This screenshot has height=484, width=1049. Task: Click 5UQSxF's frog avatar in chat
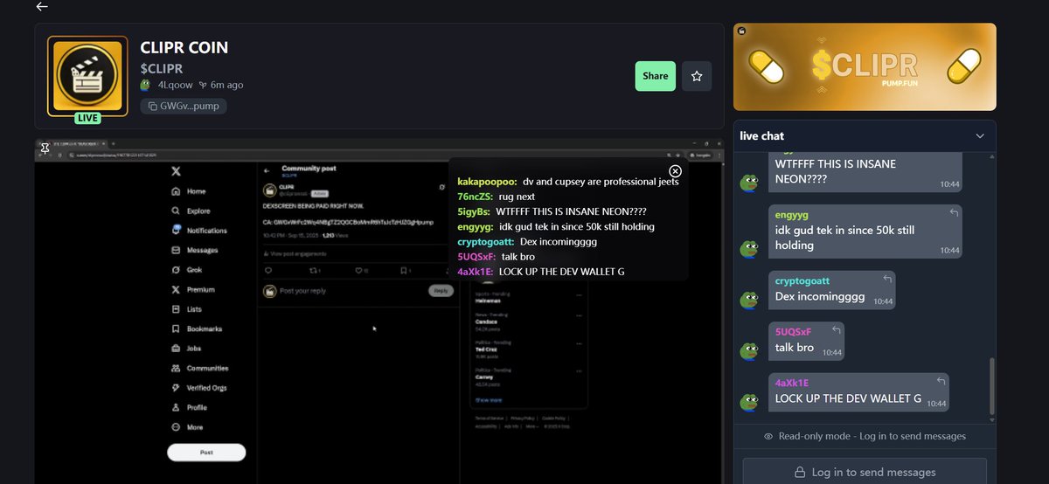(749, 350)
